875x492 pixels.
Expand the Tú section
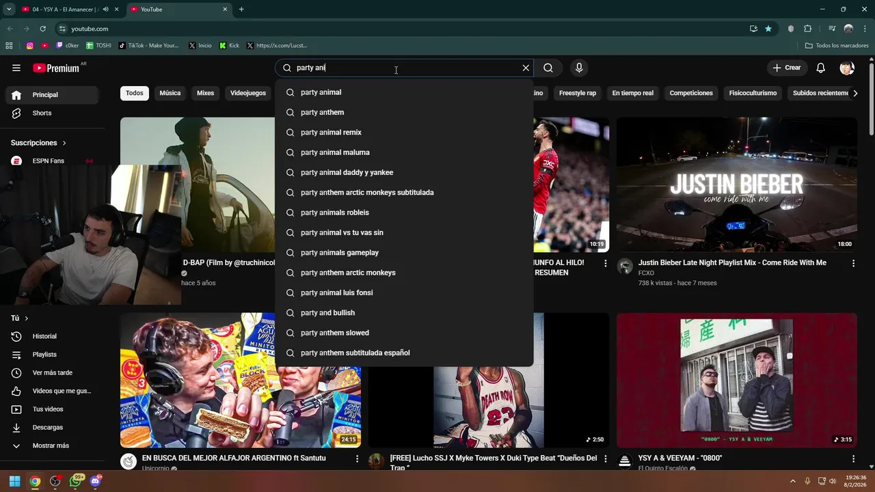[19, 318]
